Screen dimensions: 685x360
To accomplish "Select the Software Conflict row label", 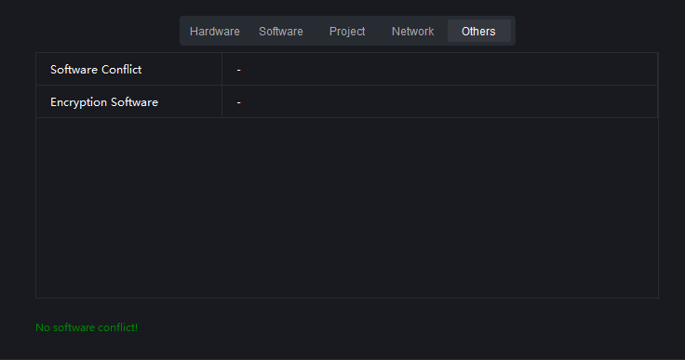I will point(96,70).
